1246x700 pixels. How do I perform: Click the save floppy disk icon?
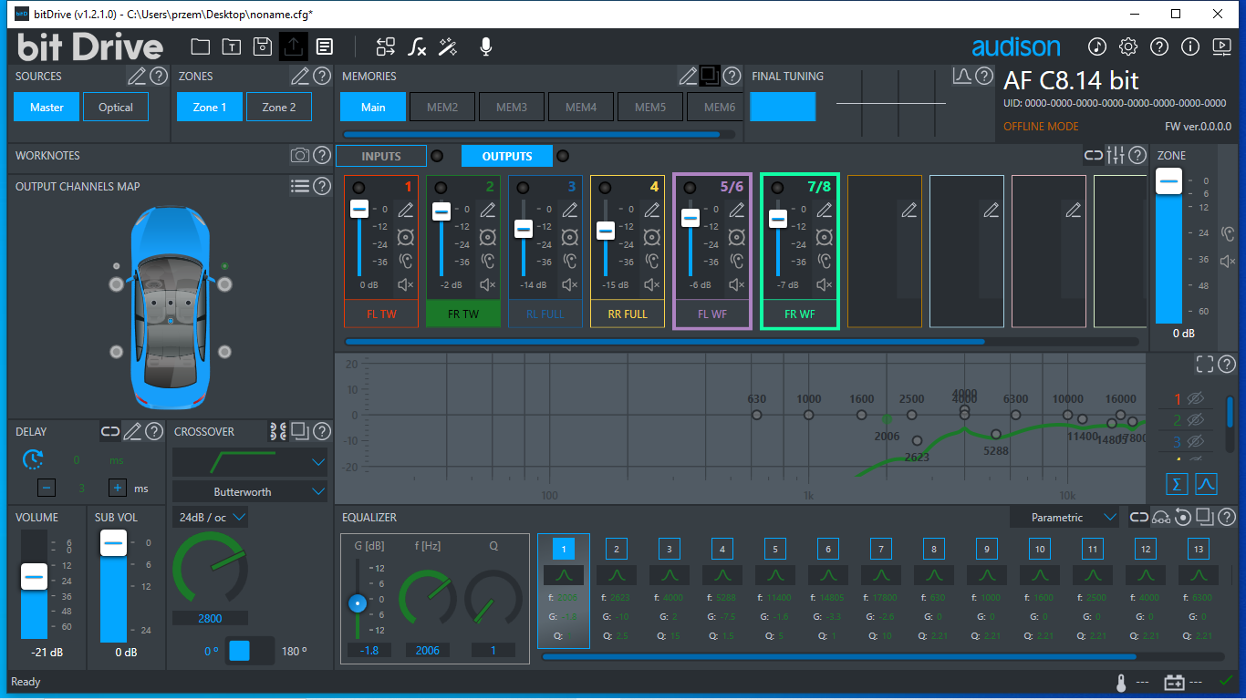[263, 46]
